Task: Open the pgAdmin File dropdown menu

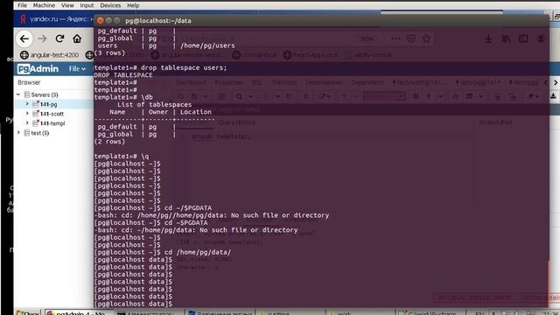Action: click(x=77, y=68)
